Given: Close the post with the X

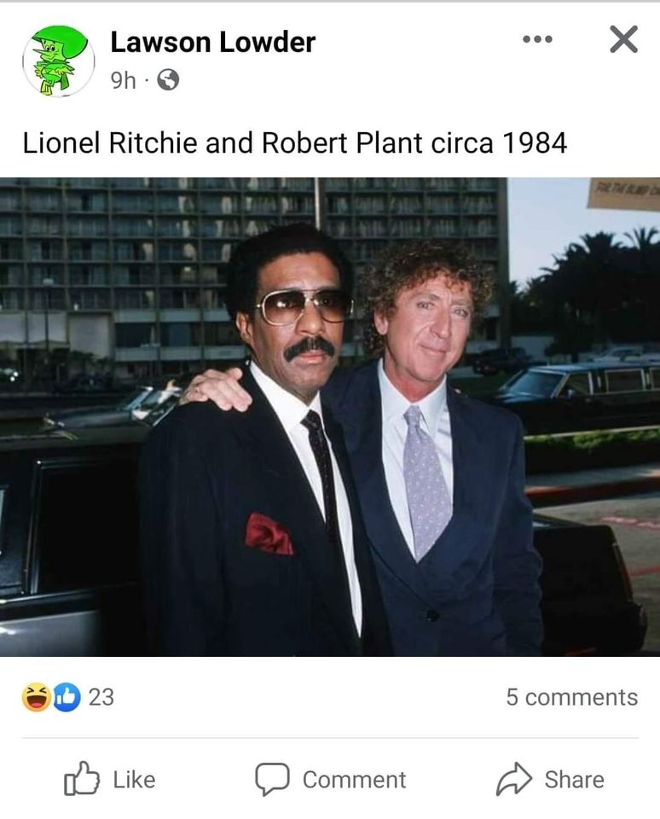Looking at the screenshot, I should 623,39.
